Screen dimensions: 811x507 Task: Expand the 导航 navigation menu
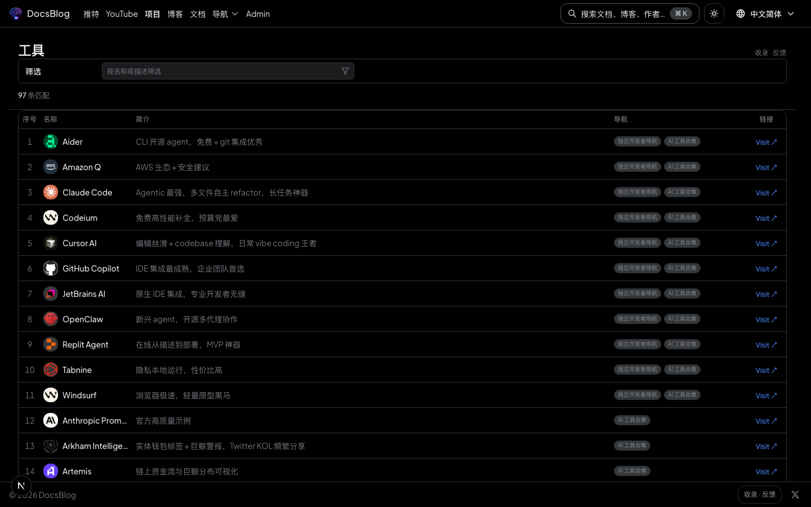click(x=225, y=14)
